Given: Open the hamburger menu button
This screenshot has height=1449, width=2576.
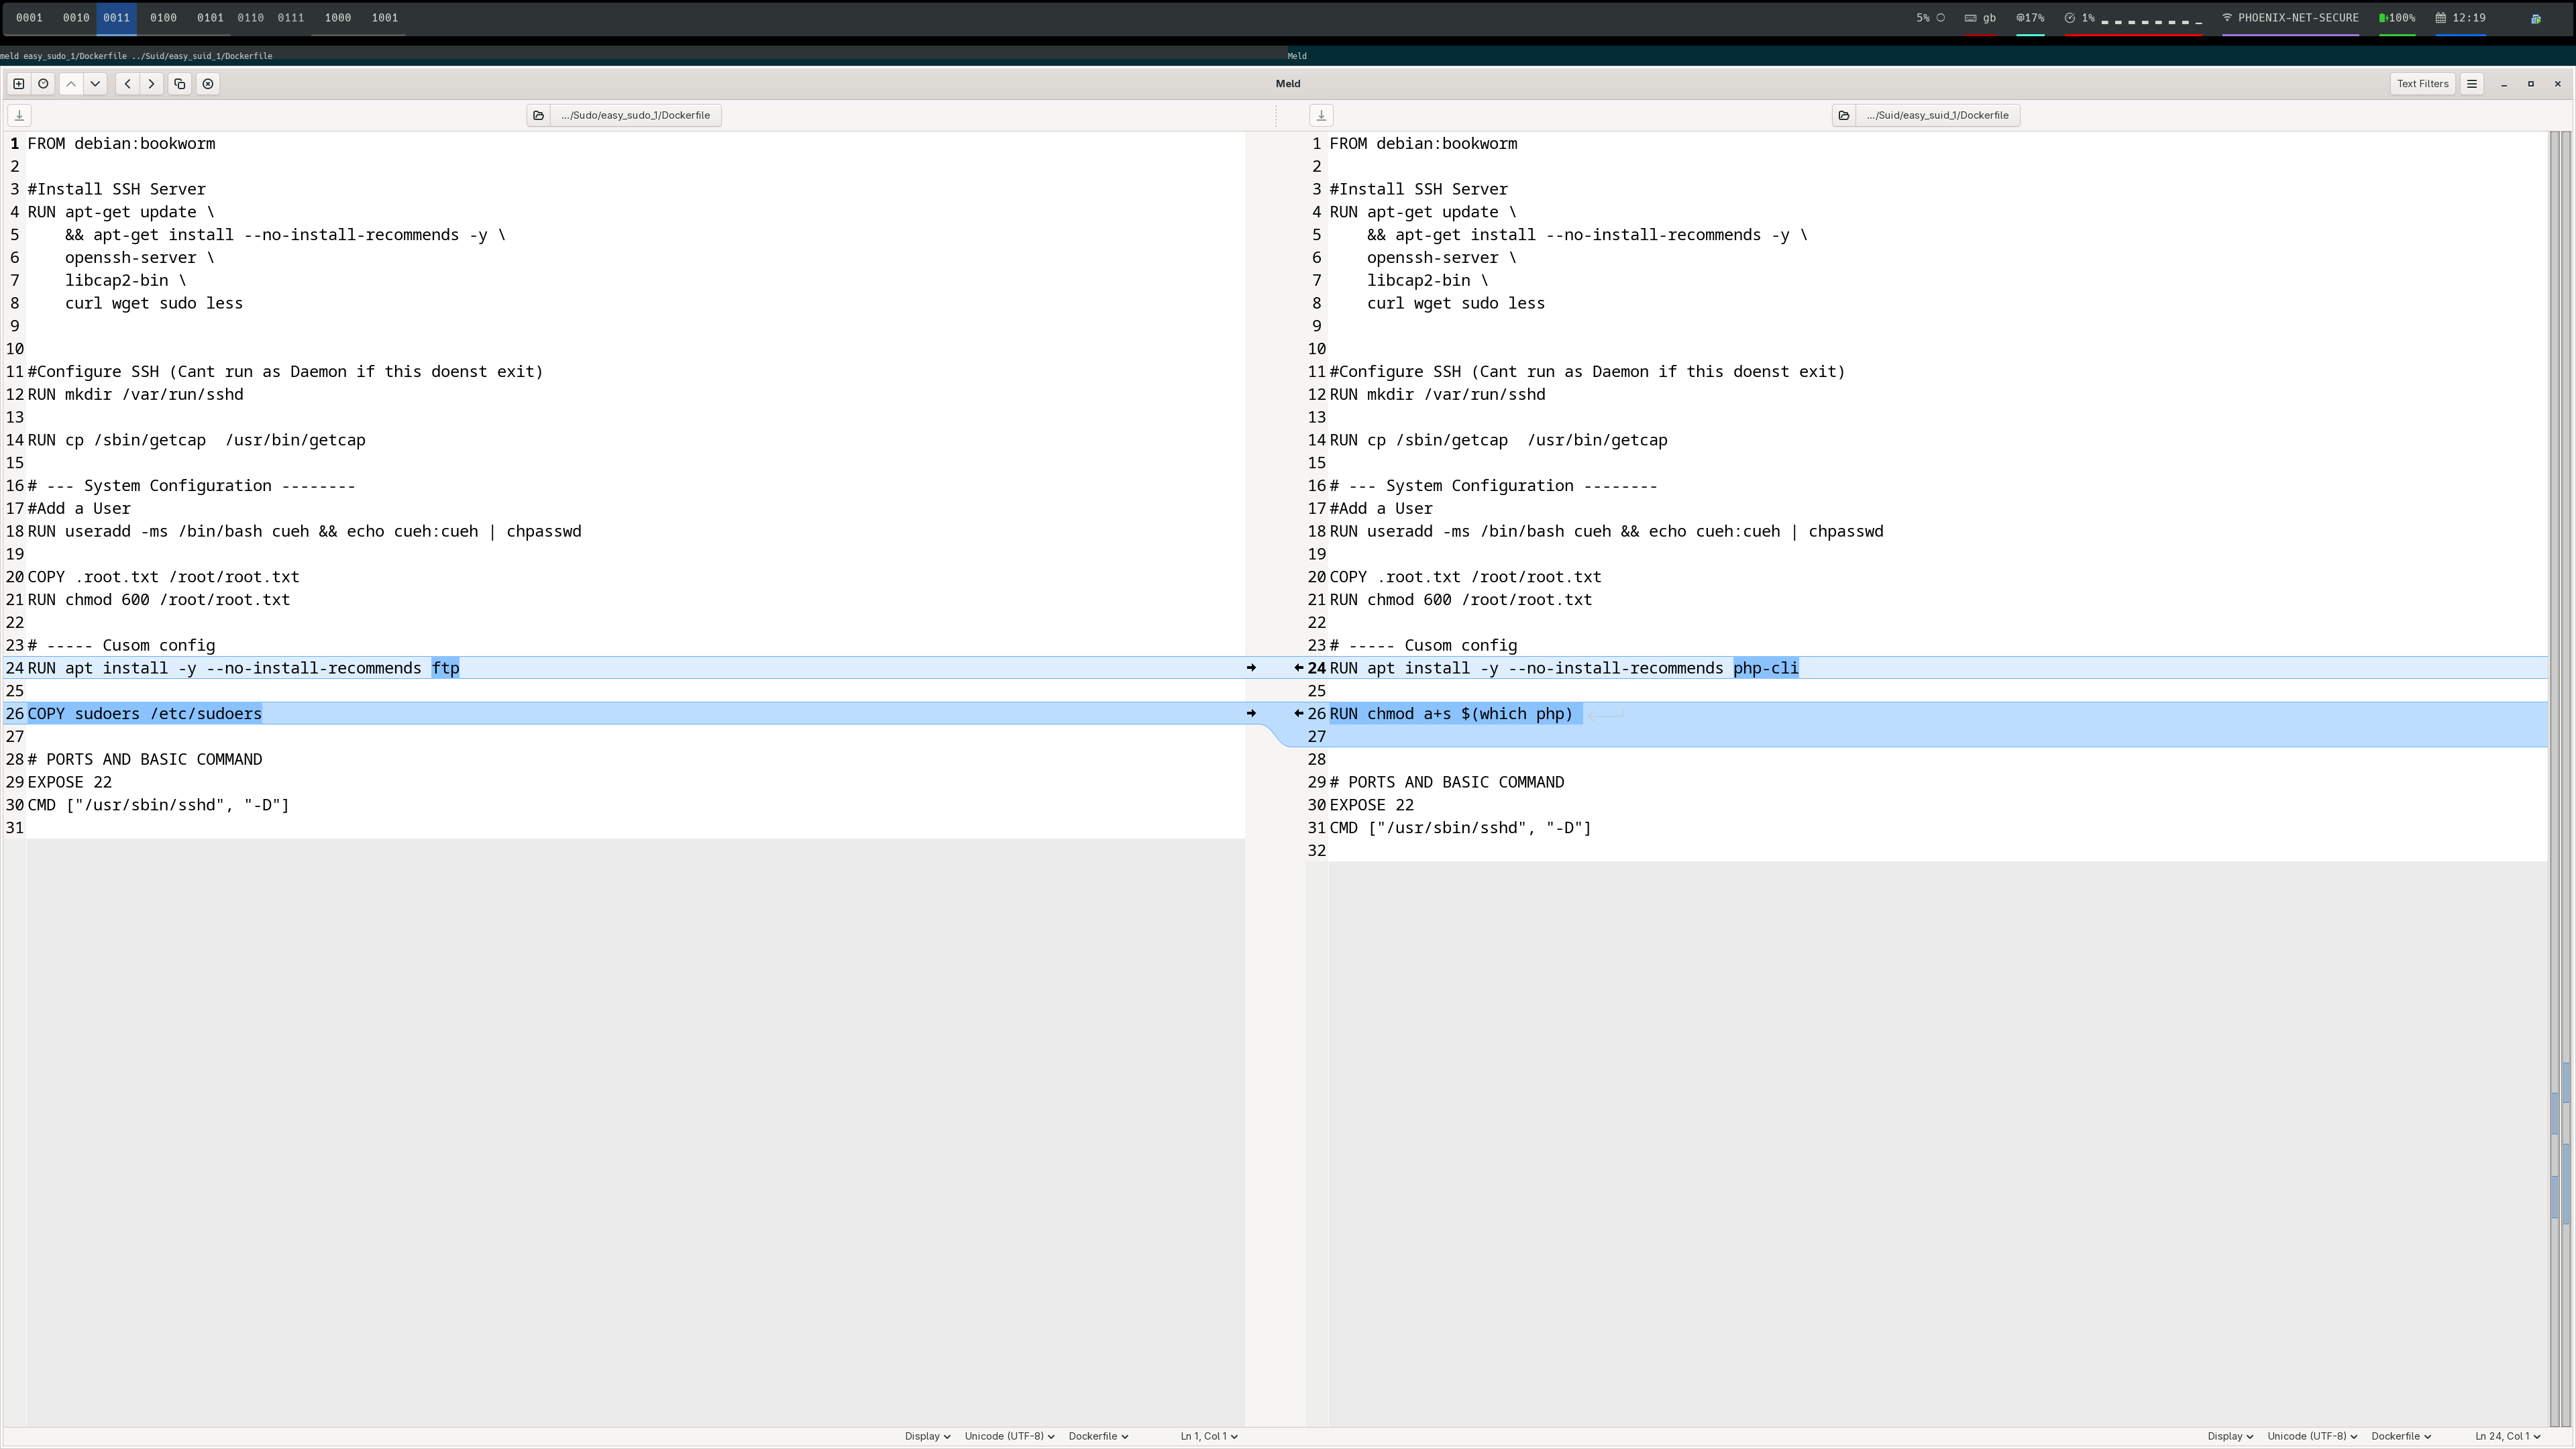Looking at the screenshot, I should (2472, 84).
